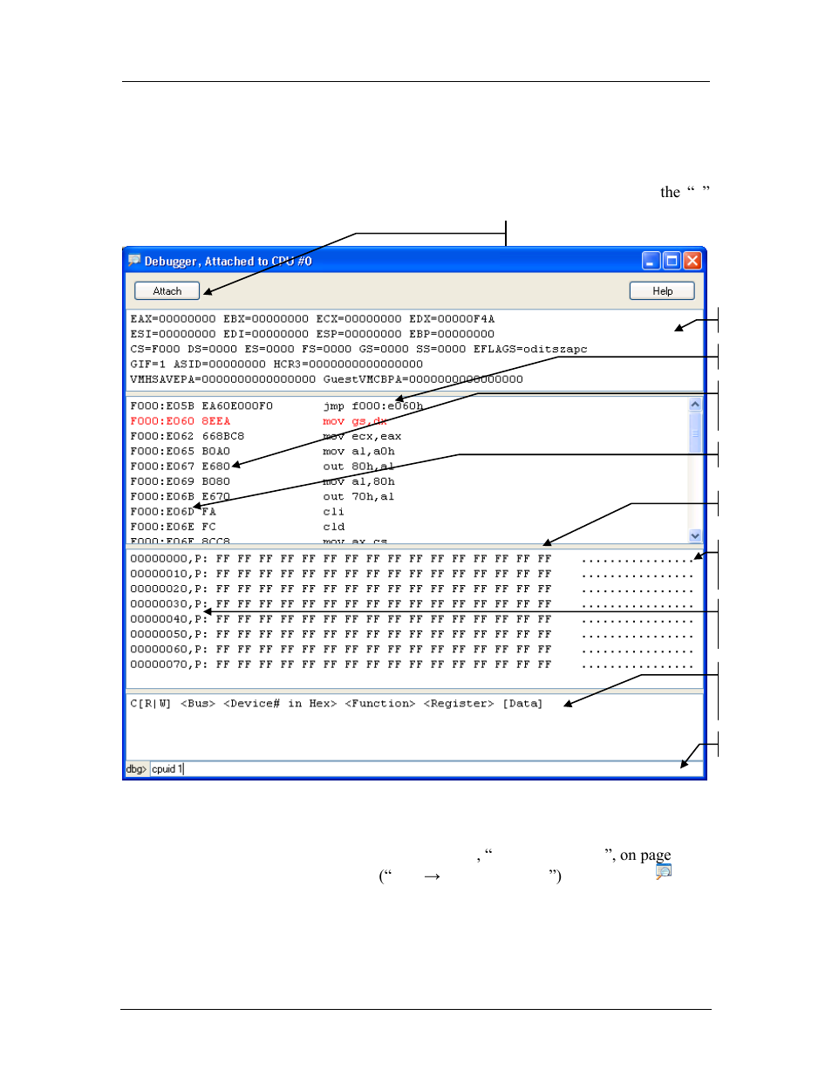Select the F000:E067 out 80h,al line

[x=263, y=467]
